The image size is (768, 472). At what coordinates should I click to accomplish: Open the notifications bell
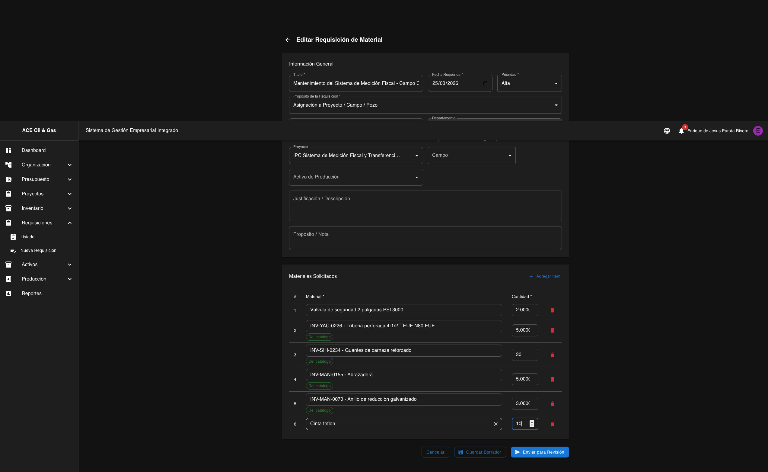[681, 131]
